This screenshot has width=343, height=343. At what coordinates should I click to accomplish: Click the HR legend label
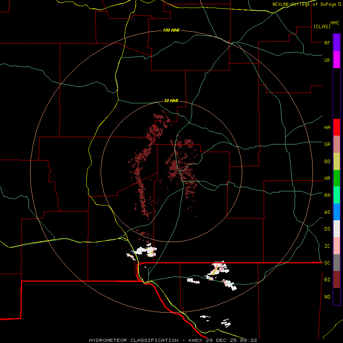[x=327, y=178]
